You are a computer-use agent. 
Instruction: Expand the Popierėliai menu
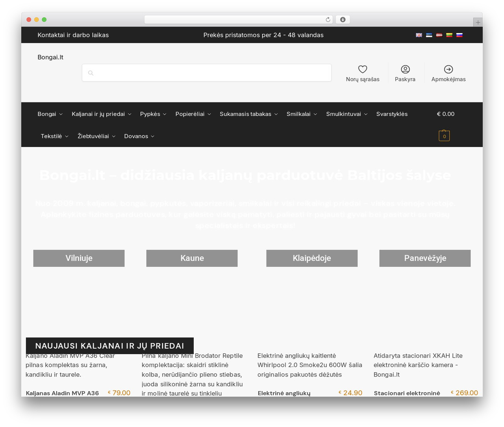click(x=193, y=114)
